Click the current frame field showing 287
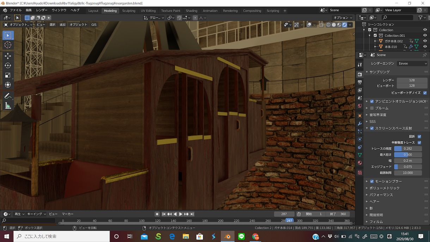The width and height of the screenshot is (430, 242). pos(284,214)
